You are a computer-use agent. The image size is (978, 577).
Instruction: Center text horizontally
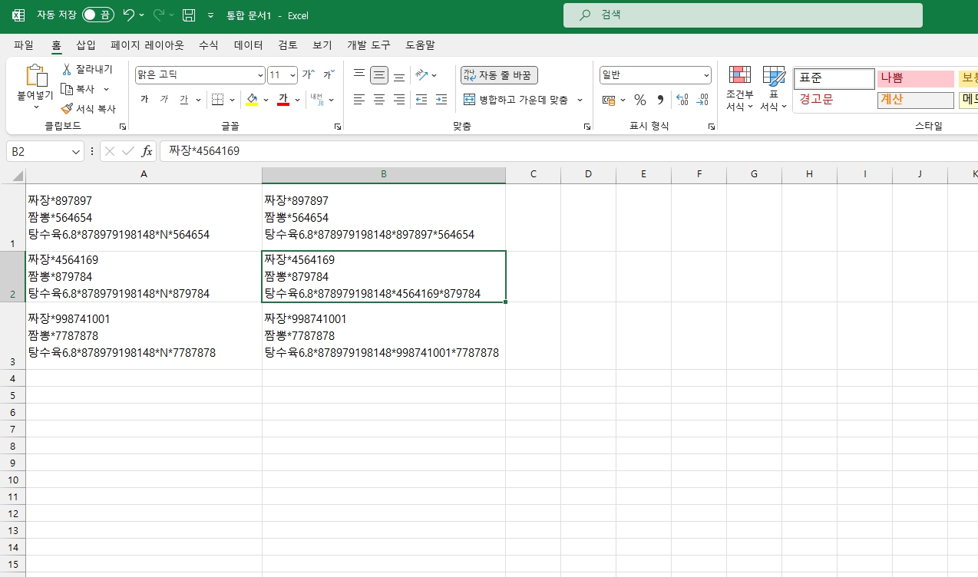coord(379,100)
